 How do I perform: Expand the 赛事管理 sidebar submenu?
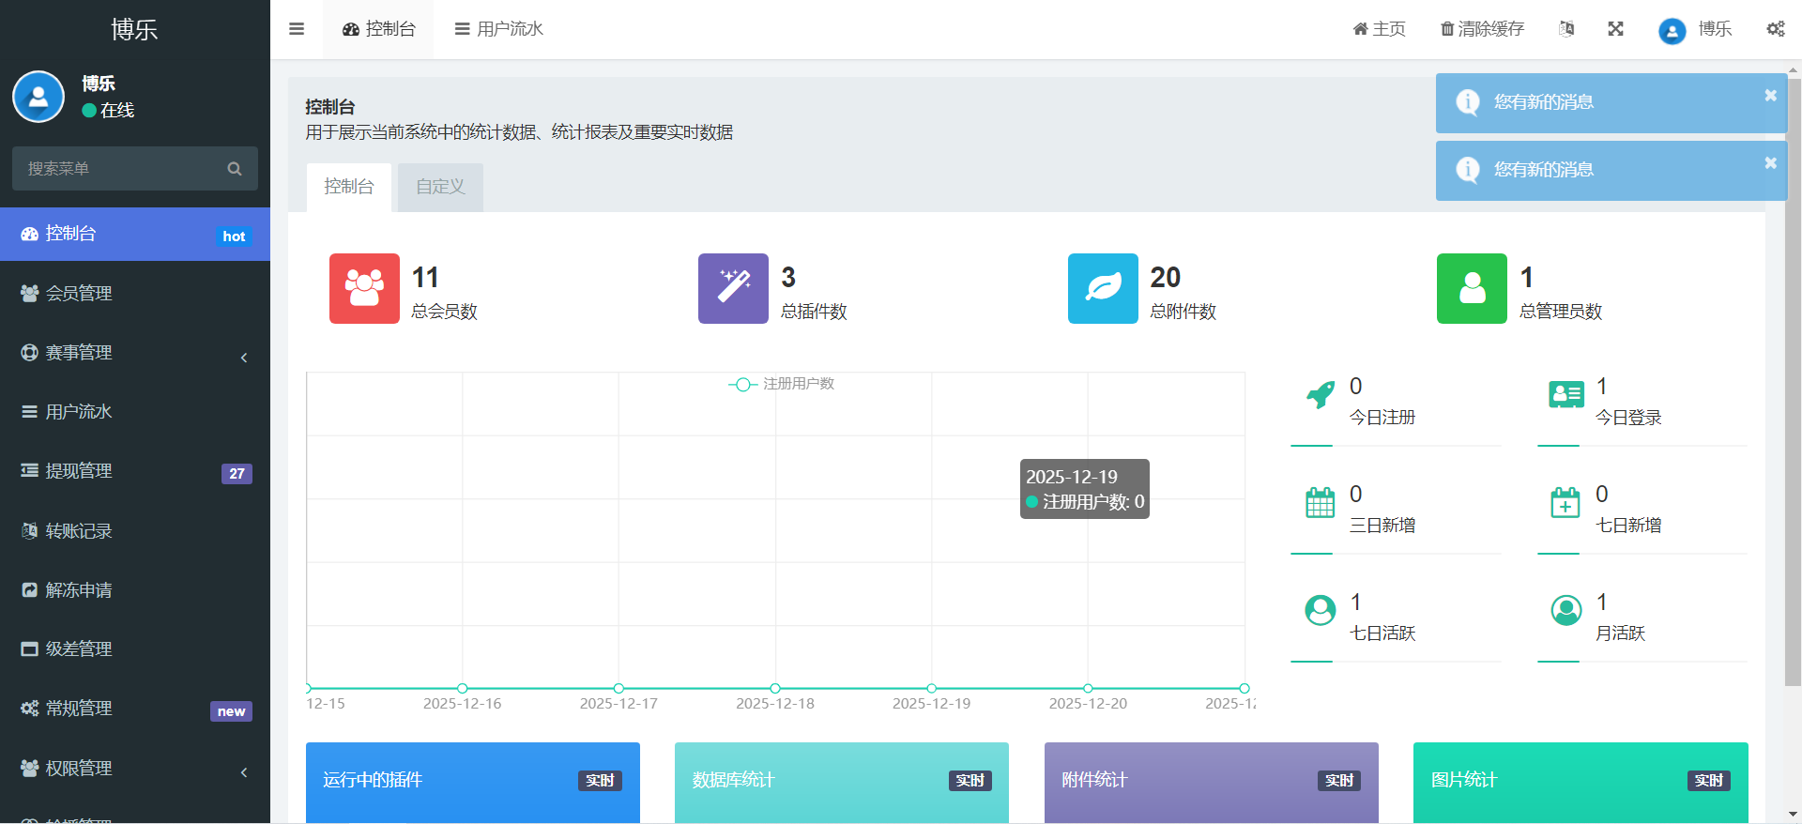pos(135,353)
